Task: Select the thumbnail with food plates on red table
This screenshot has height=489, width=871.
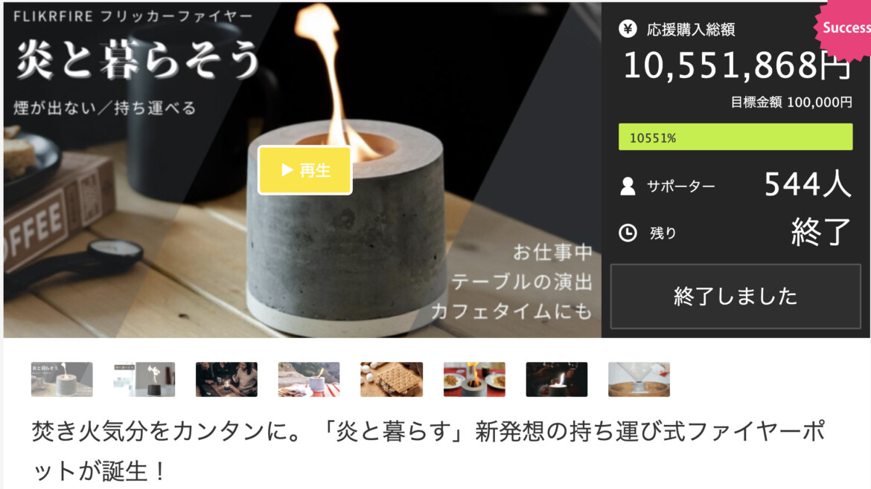Action: pos(474,379)
